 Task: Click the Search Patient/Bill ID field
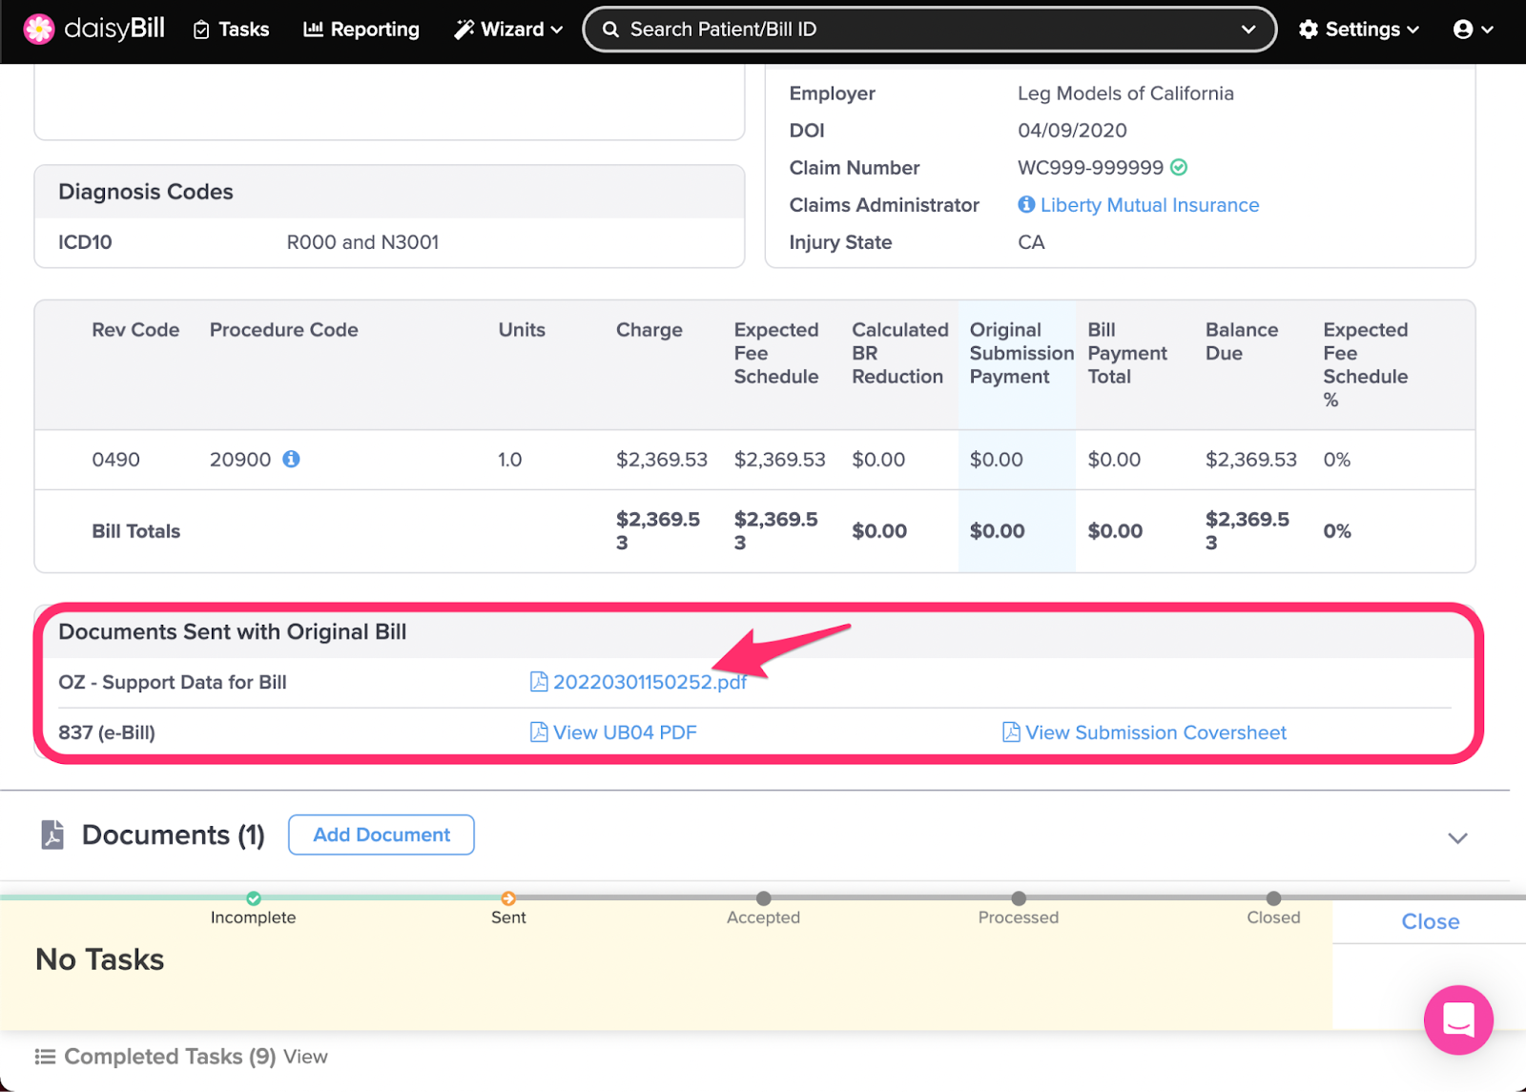tap(929, 30)
